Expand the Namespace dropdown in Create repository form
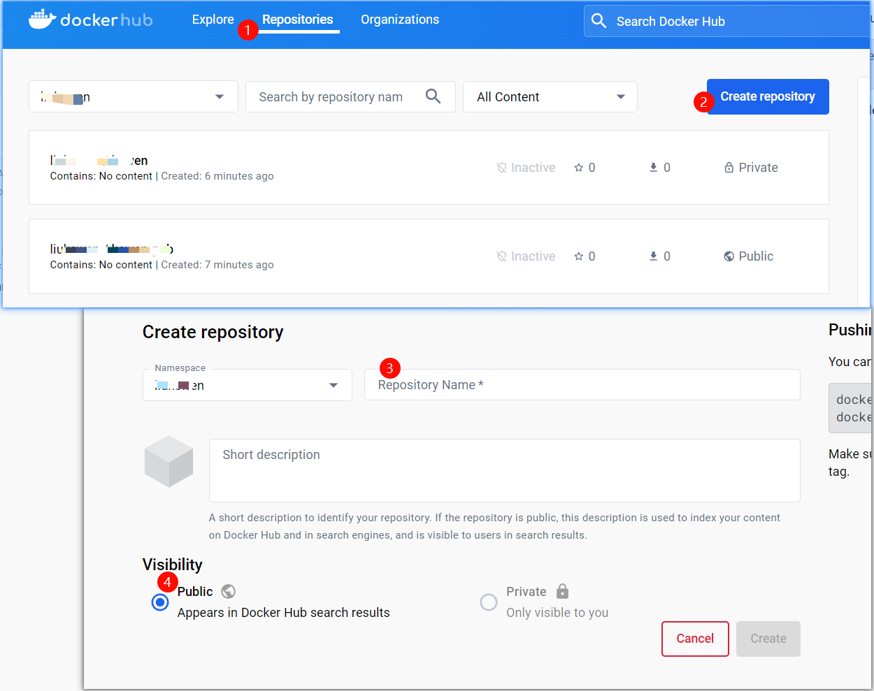 248,385
